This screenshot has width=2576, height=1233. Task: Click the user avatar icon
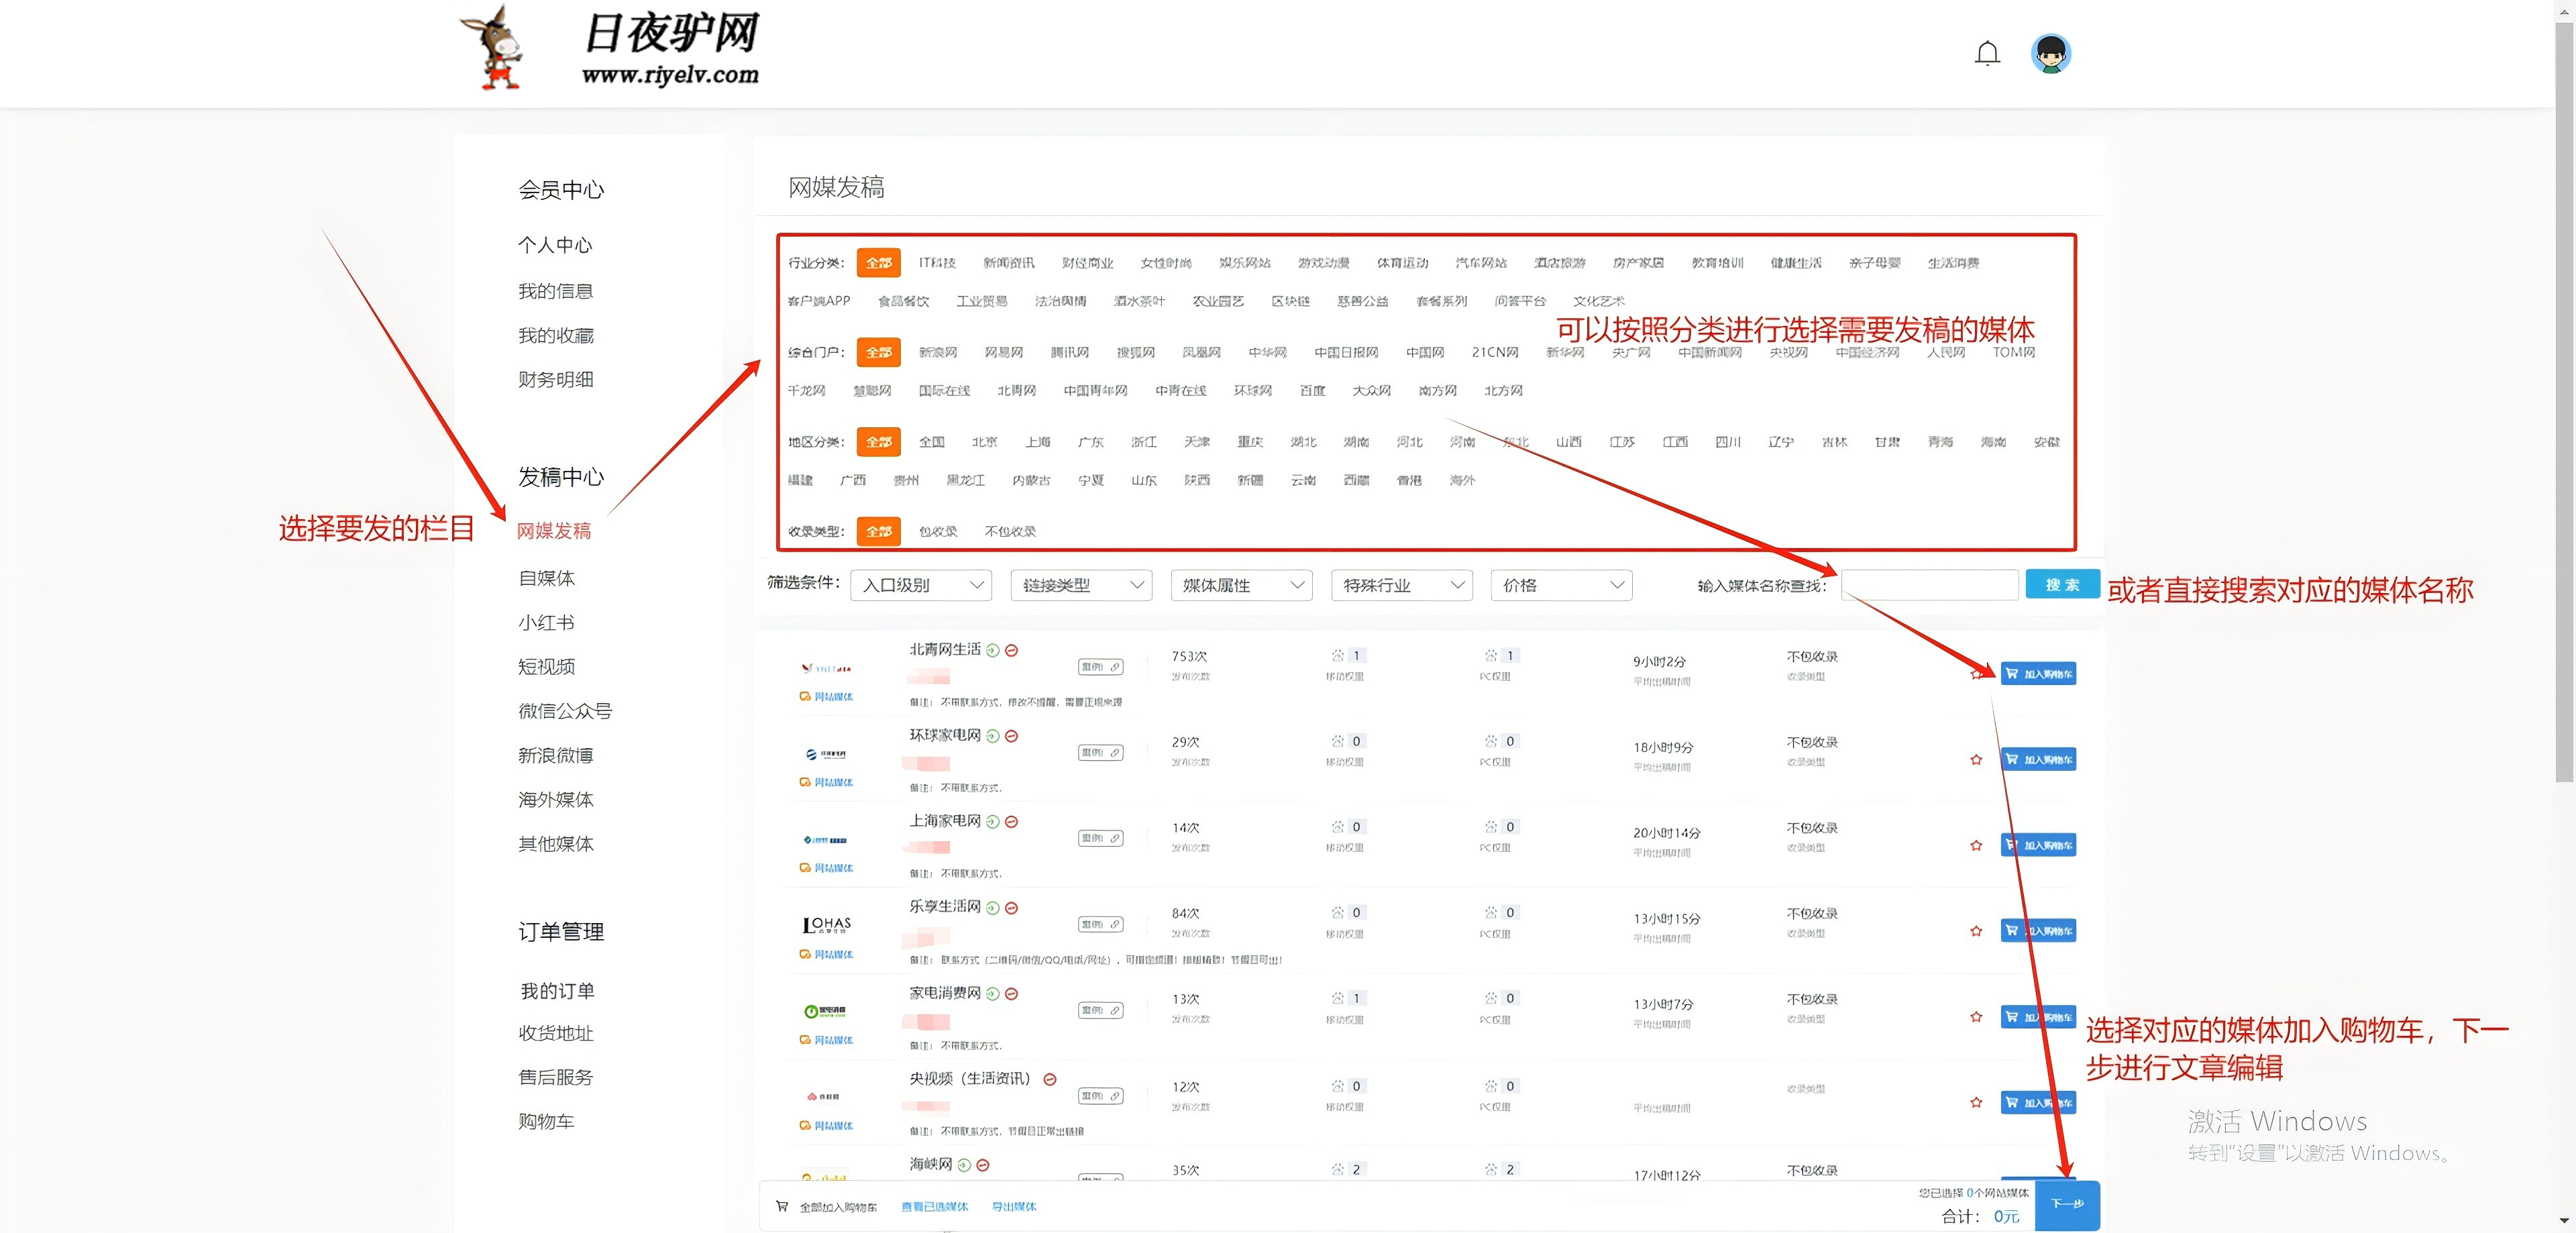[2051, 53]
